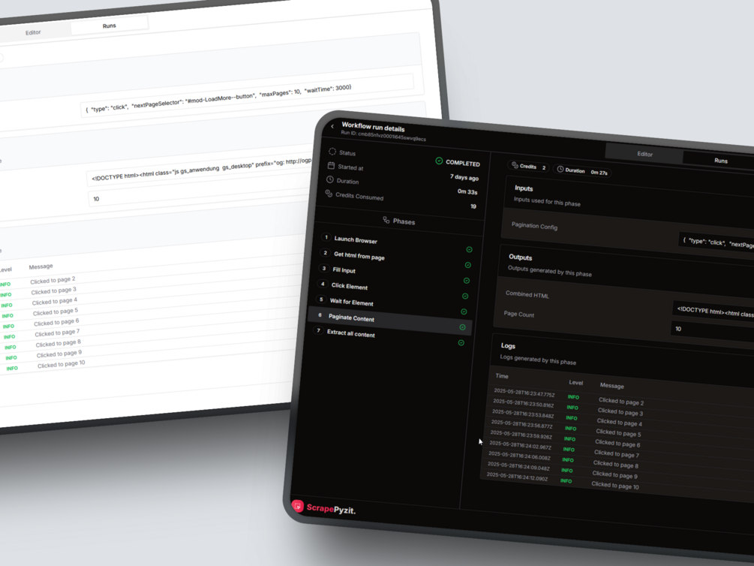This screenshot has height=566, width=754.
Task: Click 'Clicked to page 2' in dark window logs
Action: coord(620,402)
